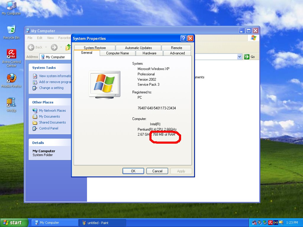The image size is (303, 227).
Task: Click the speaker volume tray icon
Action: click(x=260, y=223)
